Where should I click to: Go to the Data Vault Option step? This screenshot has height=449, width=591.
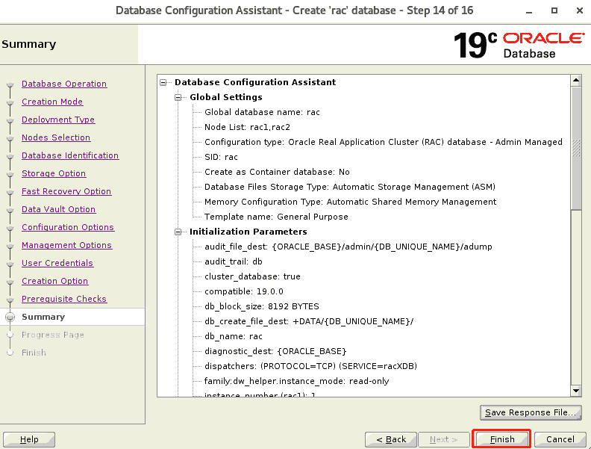pos(58,209)
